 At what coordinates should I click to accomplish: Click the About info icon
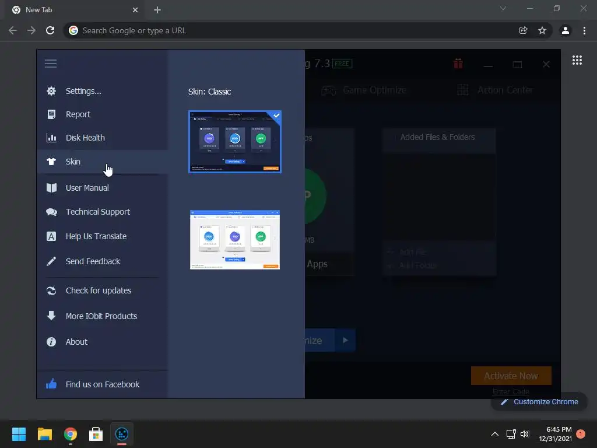click(51, 342)
